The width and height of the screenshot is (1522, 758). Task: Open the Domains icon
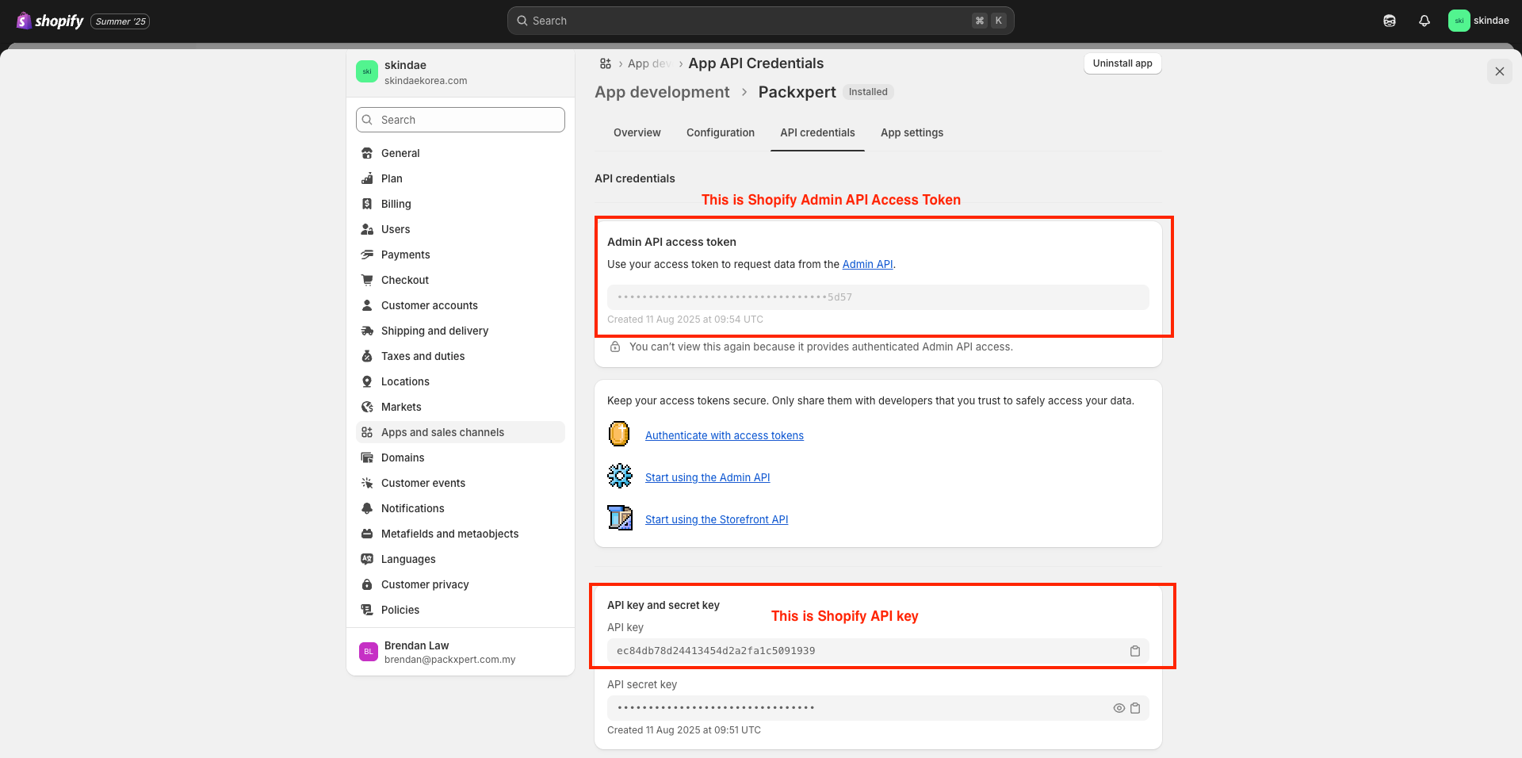[x=367, y=457]
